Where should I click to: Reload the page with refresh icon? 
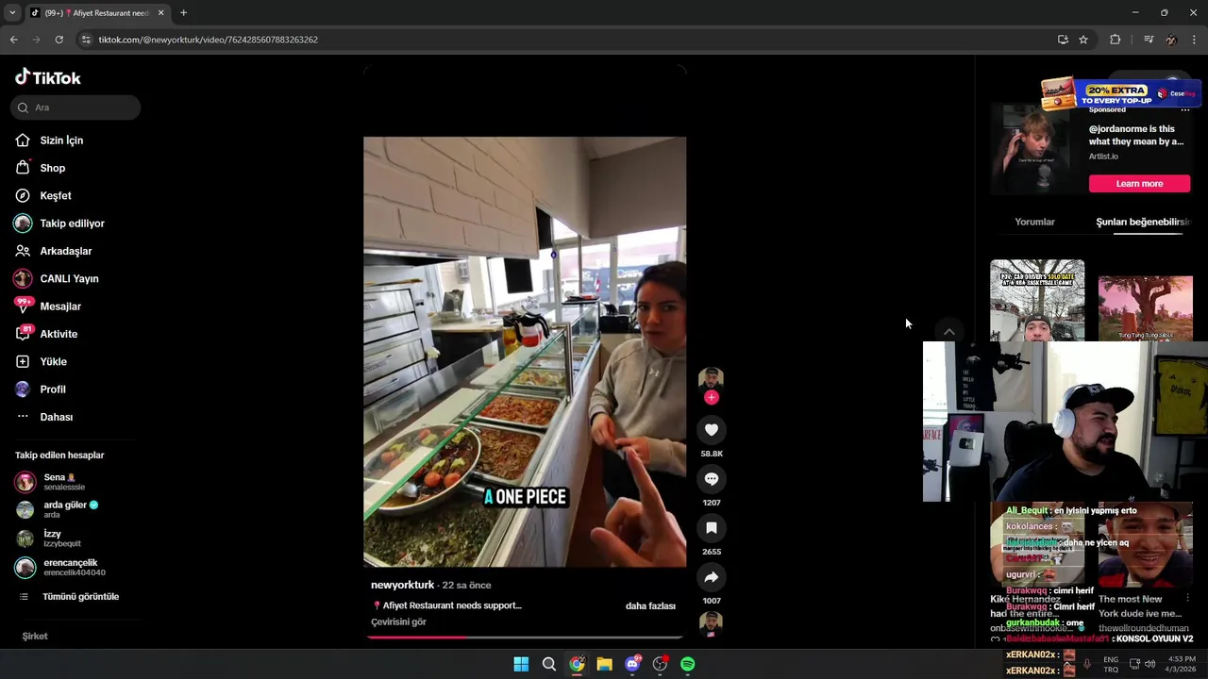59,40
